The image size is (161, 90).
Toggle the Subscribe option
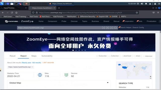click(101, 56)
